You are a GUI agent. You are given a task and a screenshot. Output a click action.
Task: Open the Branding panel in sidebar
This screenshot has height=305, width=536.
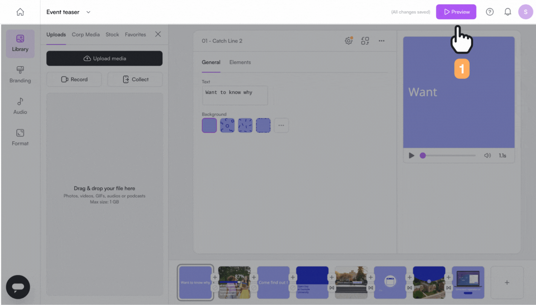20,75
